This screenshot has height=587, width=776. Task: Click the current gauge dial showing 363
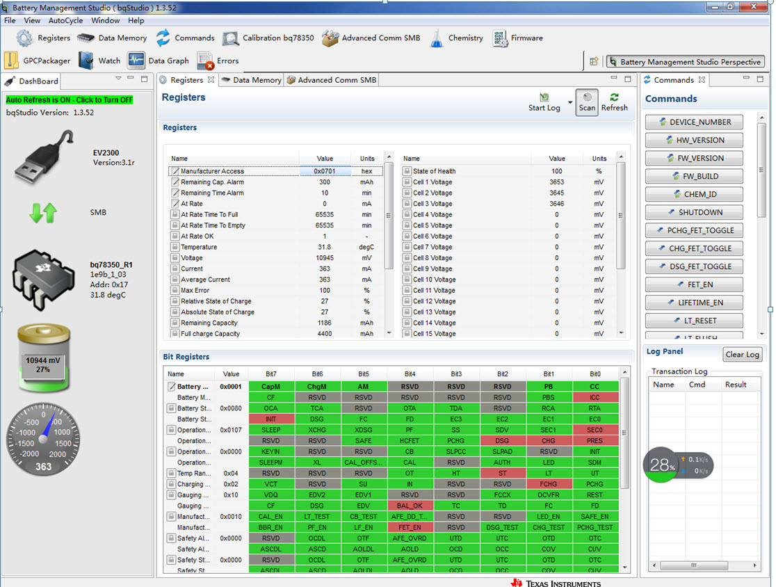tap(44, 440)
